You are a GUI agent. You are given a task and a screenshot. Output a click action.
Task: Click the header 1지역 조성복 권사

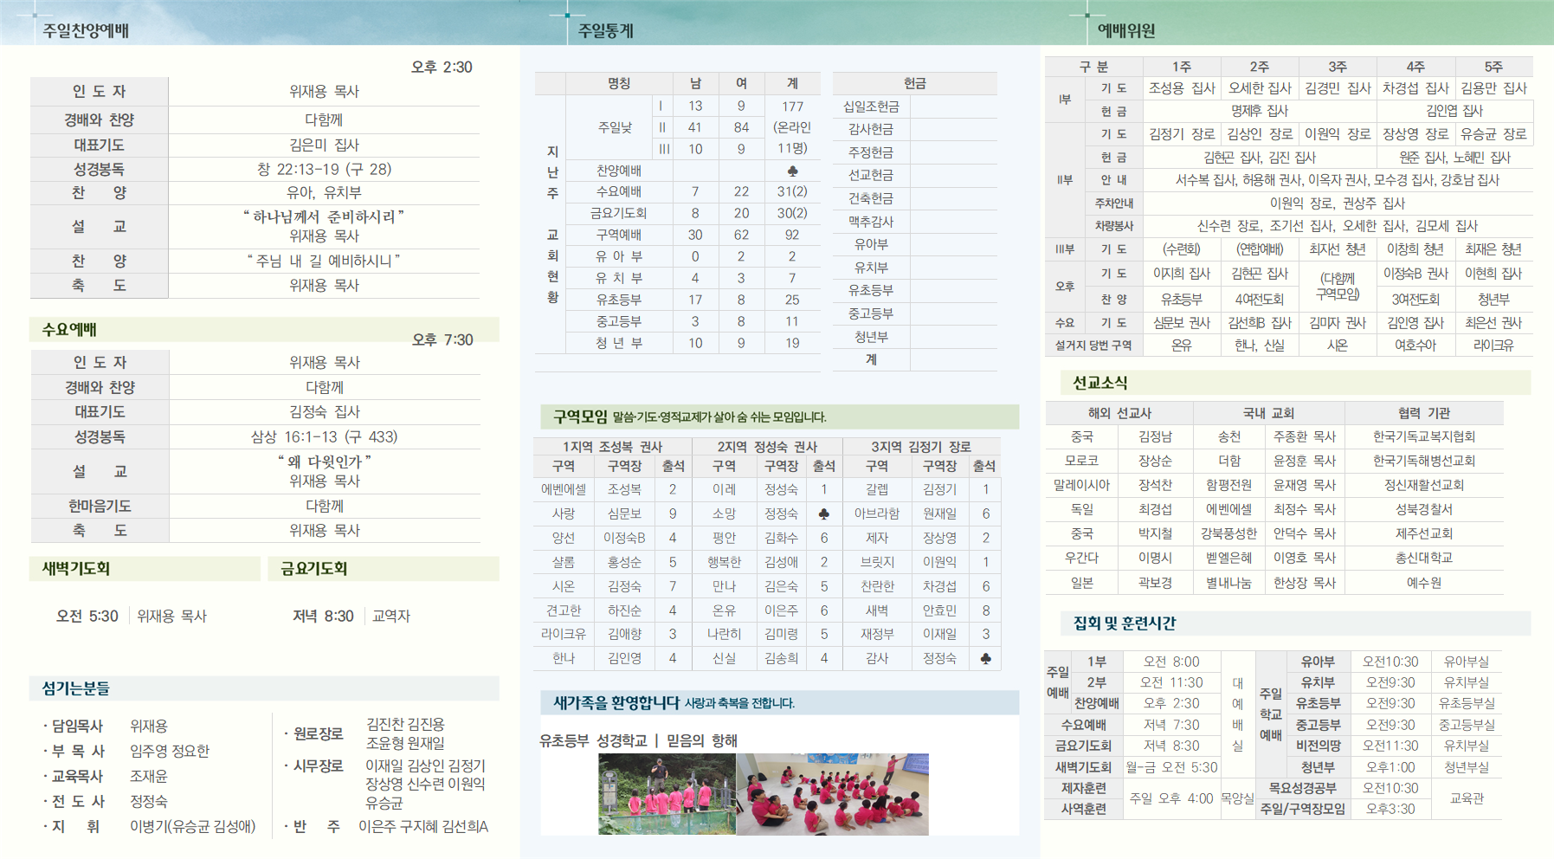pyautogui.click(x=612, y=447)
